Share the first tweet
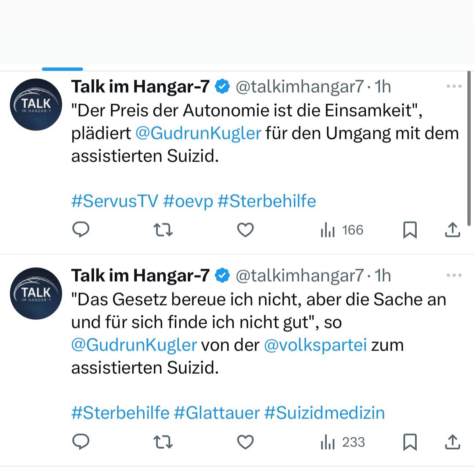The width and height of the screenshot is (474, 474). (x=452, y=230)
